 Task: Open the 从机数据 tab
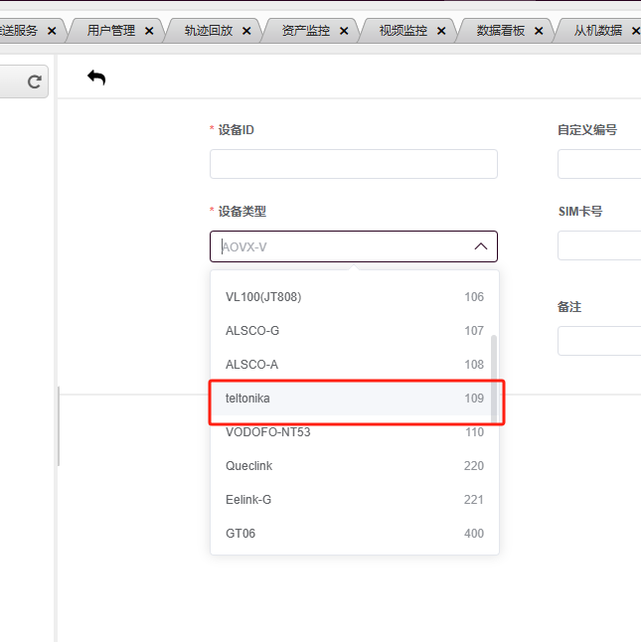click(x=597, y=31)
